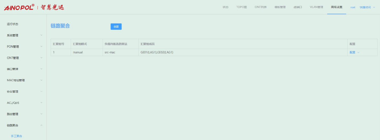The image size is (380, 140).
Task: Select the 模板管理 tab
Action: pos(280,7)
